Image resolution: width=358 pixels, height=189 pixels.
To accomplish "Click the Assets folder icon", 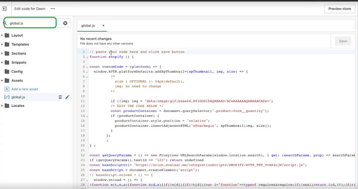I will (7, 81).
